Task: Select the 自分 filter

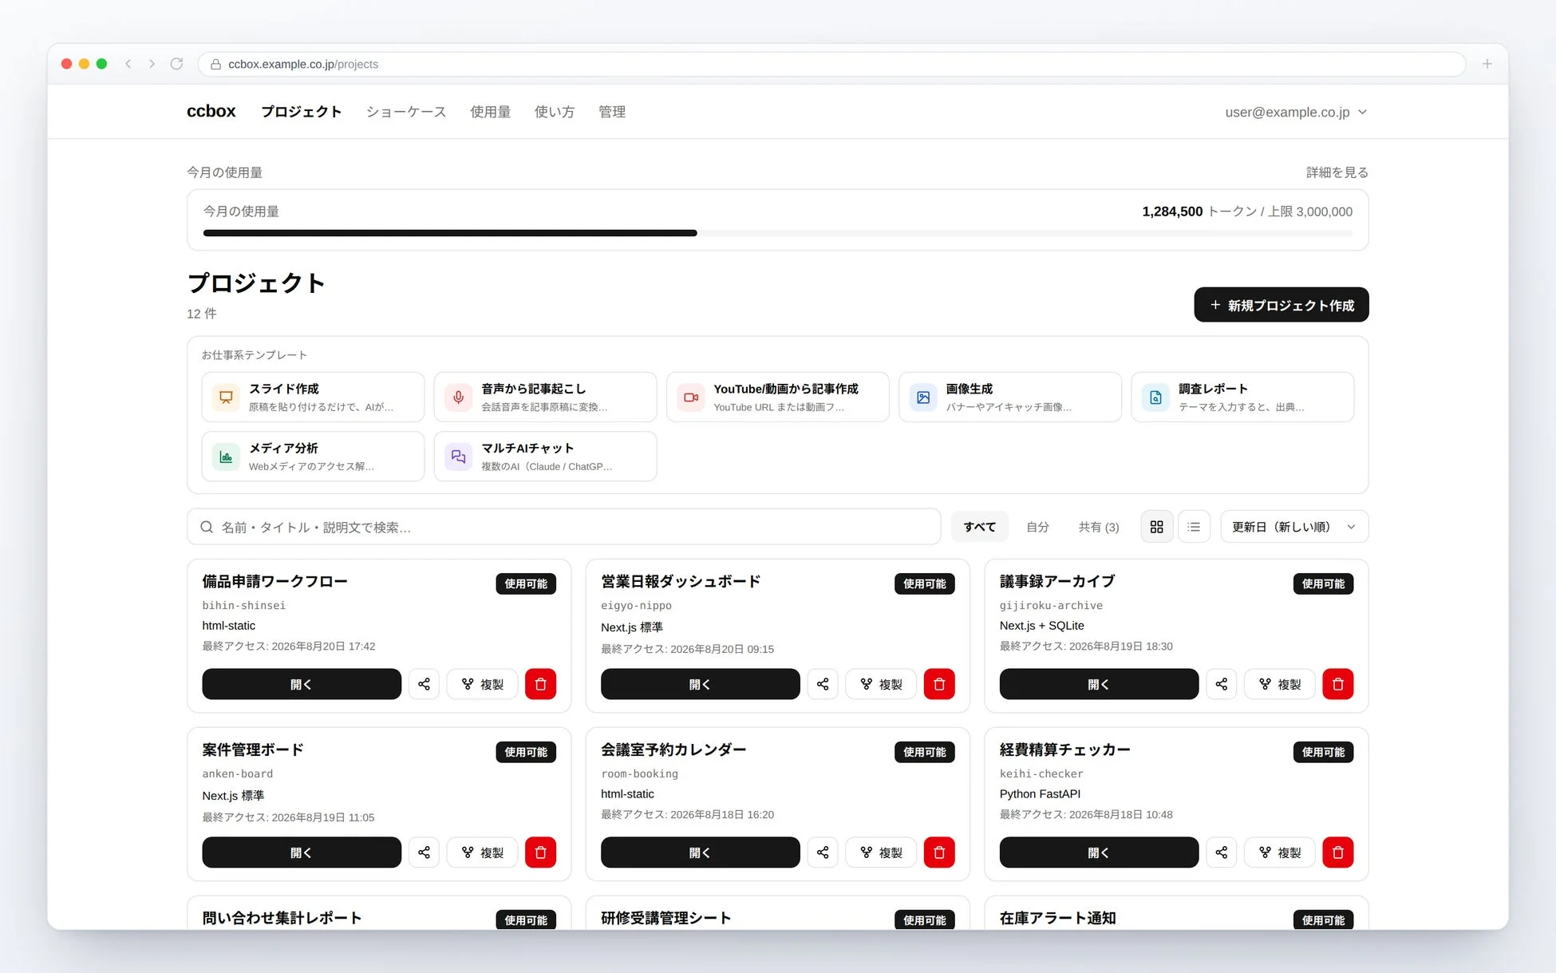Action: coord(1037,527)
